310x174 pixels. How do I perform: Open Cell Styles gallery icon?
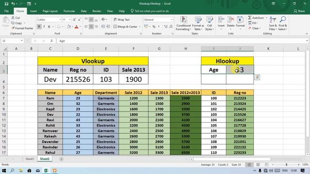pos(209,20)
